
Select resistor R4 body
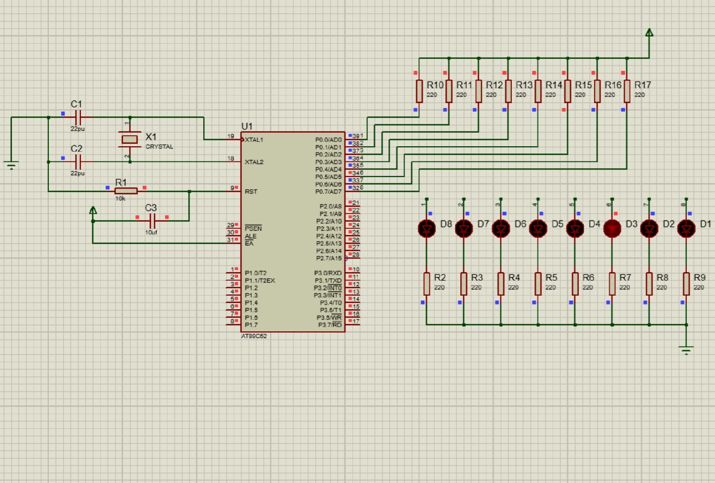(x=501, y=284)
